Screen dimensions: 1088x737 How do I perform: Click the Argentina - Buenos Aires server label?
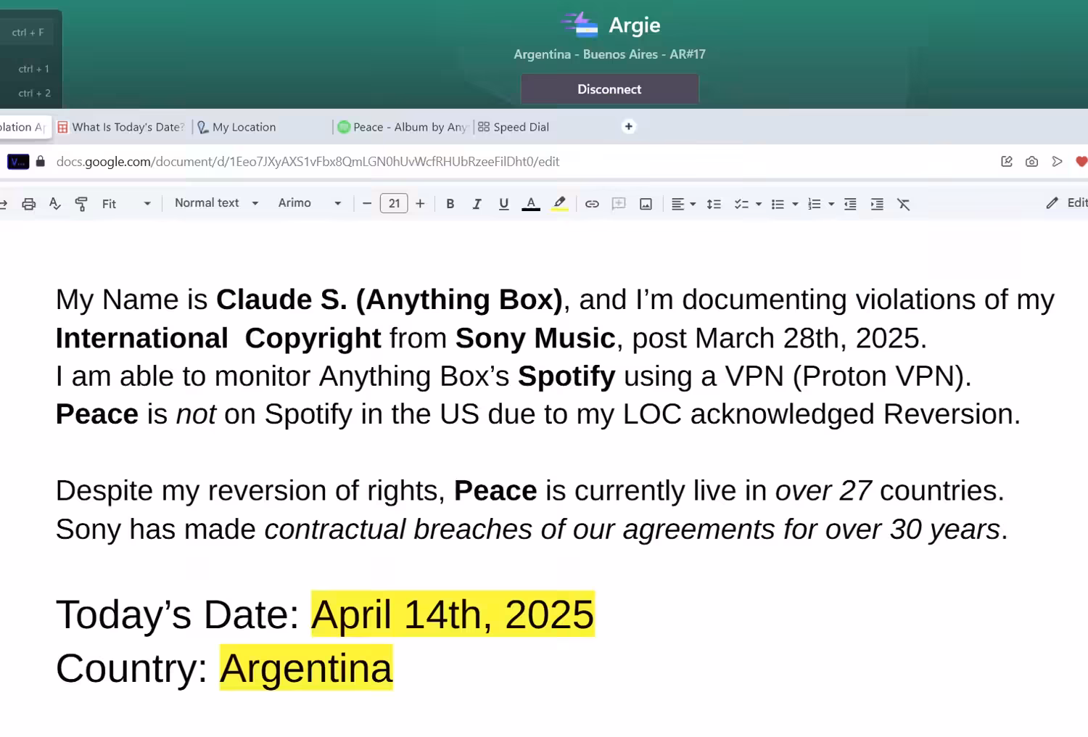(x=609, y=54)
